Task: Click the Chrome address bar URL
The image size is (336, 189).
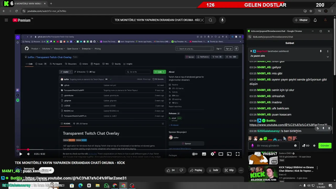Action: [47, 11]
